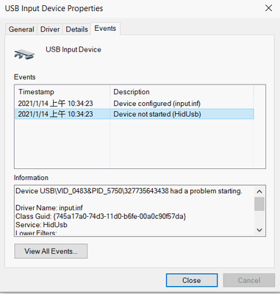Open the Driver tab

[x=50, y=29]
